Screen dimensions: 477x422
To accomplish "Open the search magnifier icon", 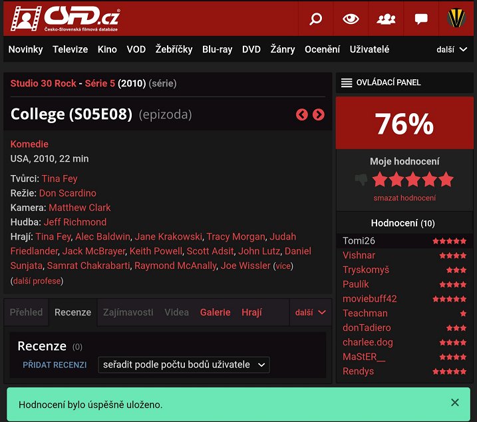I will click(316, 19).
